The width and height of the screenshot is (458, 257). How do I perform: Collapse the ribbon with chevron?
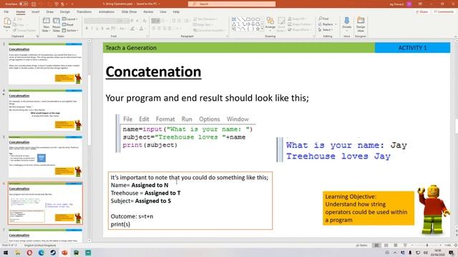point(455,36)
